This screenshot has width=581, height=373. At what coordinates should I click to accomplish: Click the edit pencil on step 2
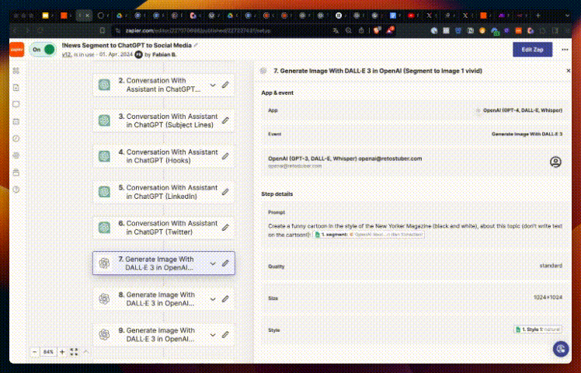pos(225,85)
